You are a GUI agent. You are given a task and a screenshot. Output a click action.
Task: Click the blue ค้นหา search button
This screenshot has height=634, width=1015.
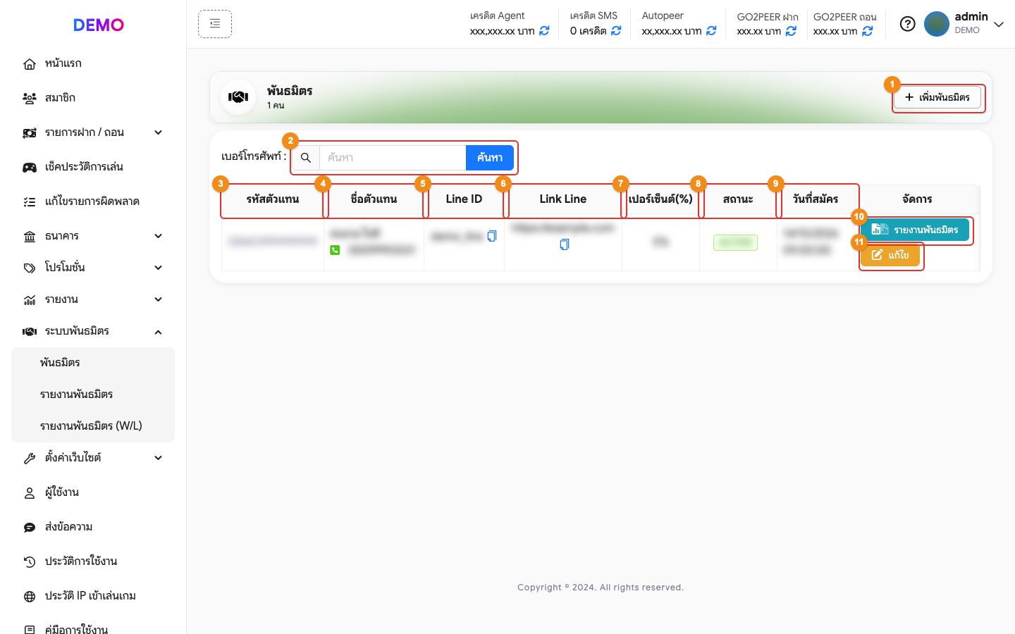click(x=490, y=158)
